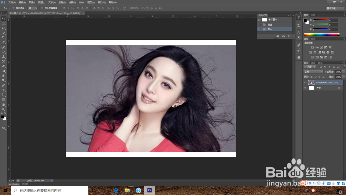Open File Explorer from the taskbar

(127, 190)
